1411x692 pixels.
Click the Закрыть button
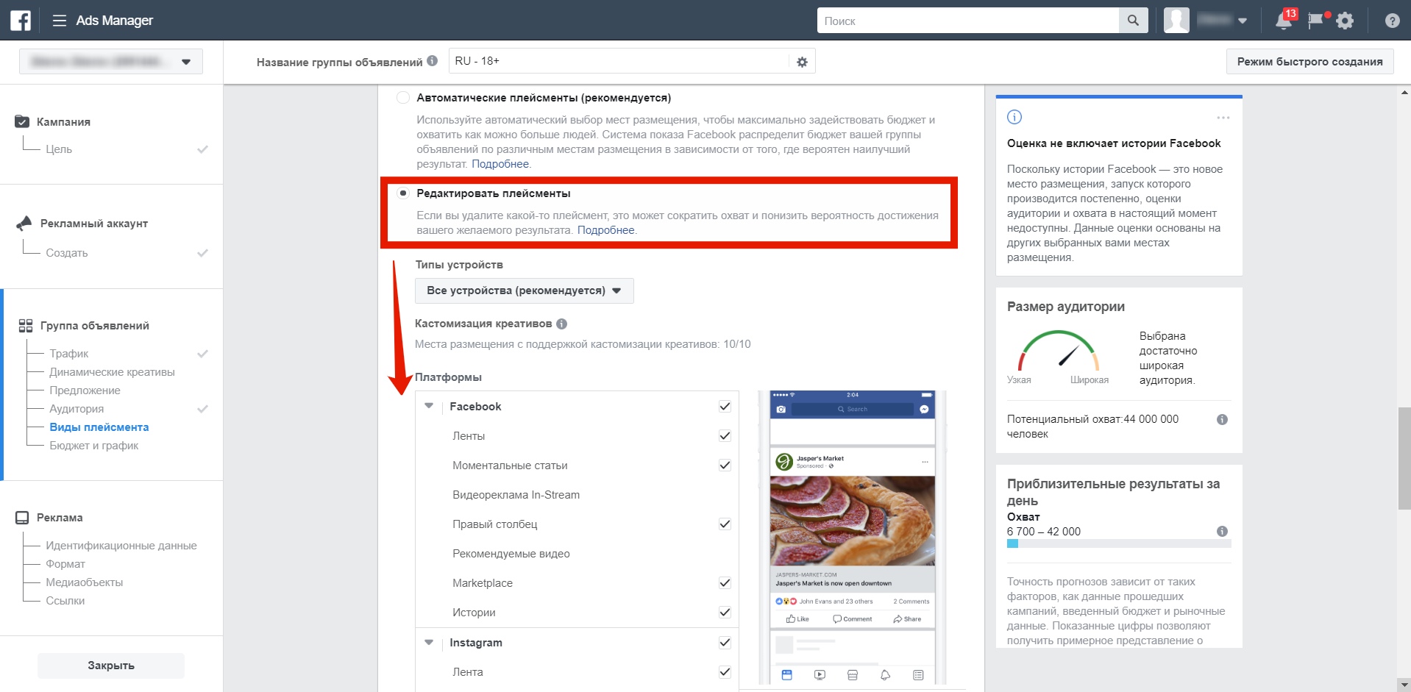(111, 666)
